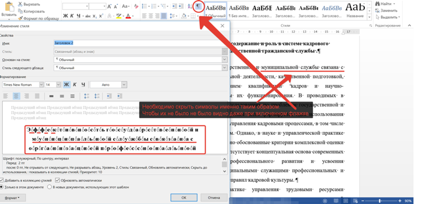Collapse the ribbon with the up chevron

coord(410,25)
